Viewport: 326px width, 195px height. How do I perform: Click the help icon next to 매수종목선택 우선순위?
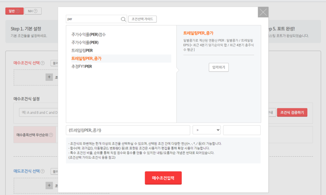pos(51,135)
